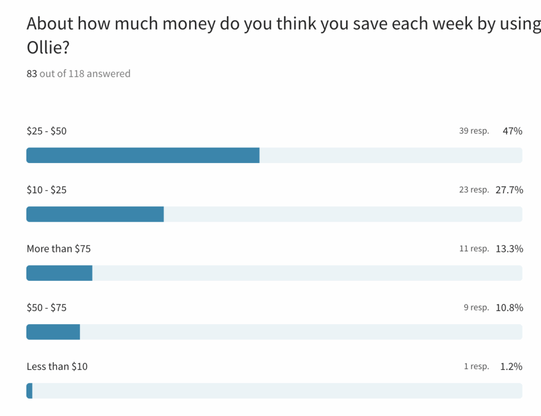Select the 'Less than $10' answer label
541x416 pixels.
[x=57, y=366]
